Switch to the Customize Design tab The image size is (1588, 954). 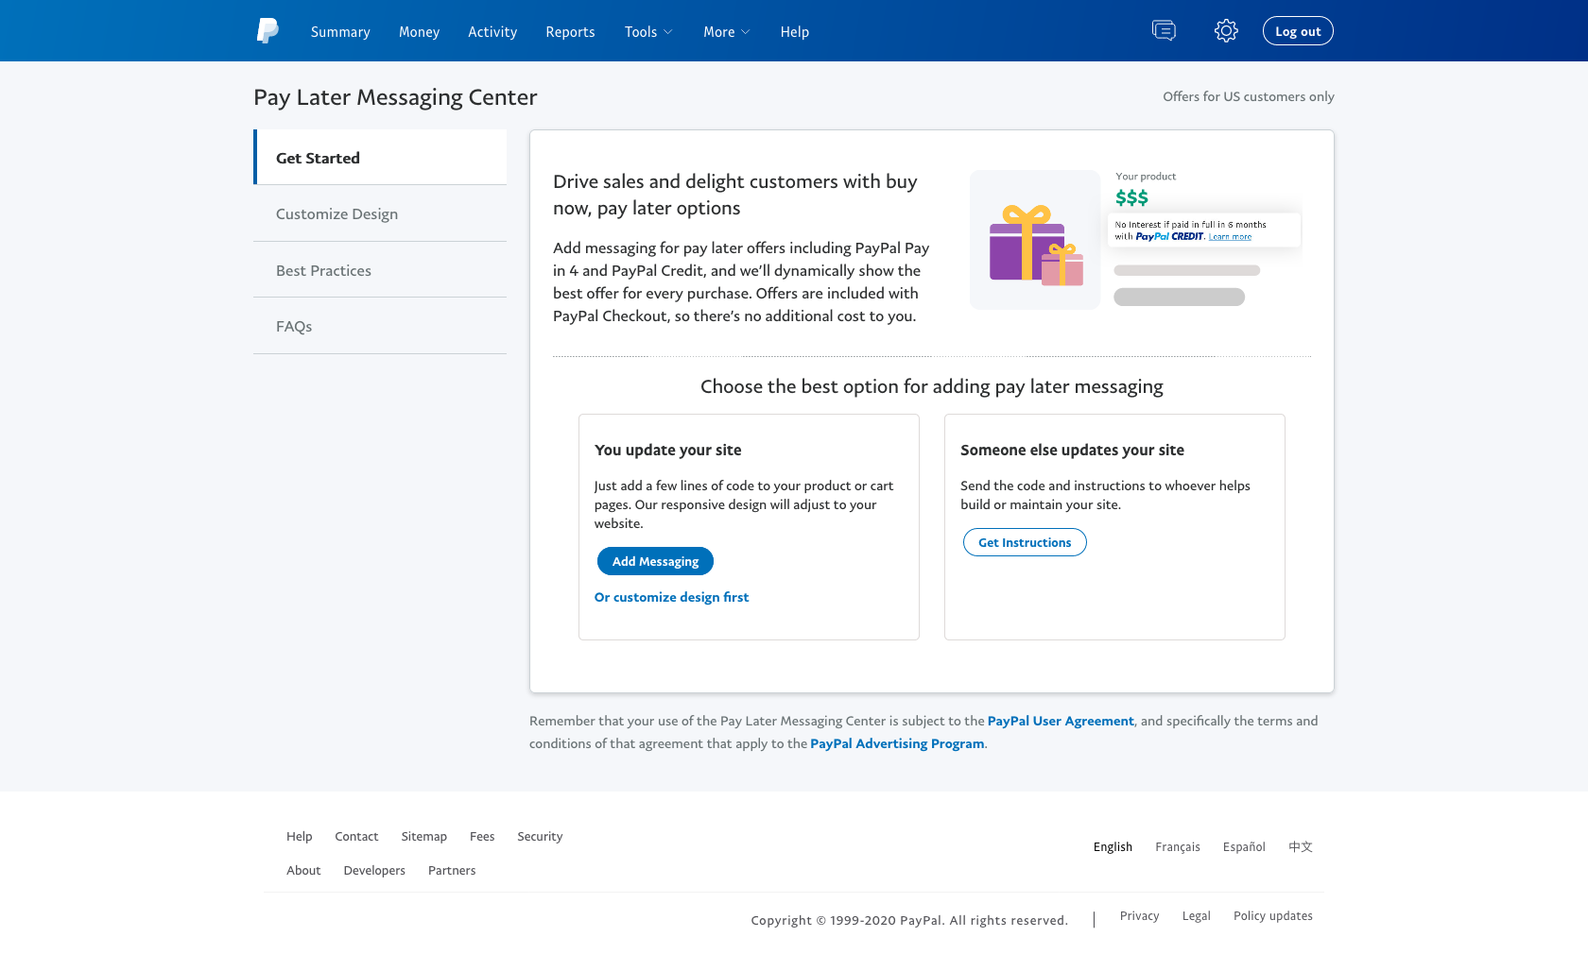coord(380,213)
